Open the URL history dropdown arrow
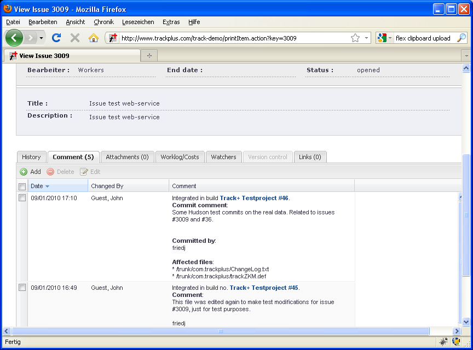The height and width of the screenshot is (350, 473). (366, 38)
